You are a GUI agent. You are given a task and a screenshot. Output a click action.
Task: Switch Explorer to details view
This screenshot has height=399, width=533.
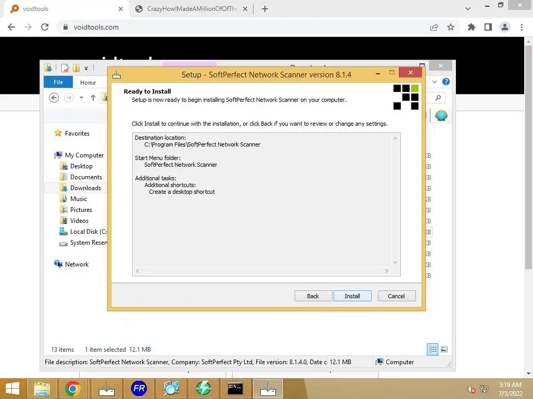click(x=433, y=349)
